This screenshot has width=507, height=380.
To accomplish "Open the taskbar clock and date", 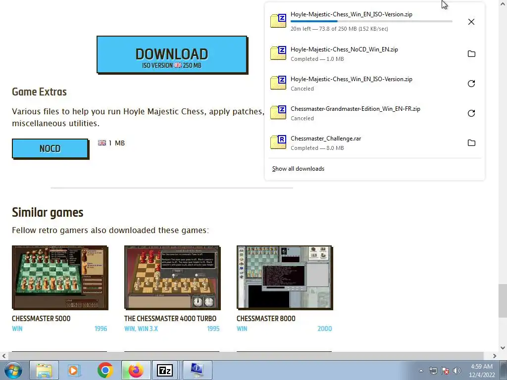I will (481, 371).
